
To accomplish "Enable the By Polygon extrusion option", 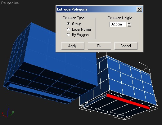I will (x=68, y=35).
